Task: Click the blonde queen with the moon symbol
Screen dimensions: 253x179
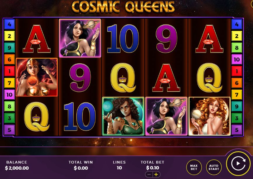Action: [209, 116]
